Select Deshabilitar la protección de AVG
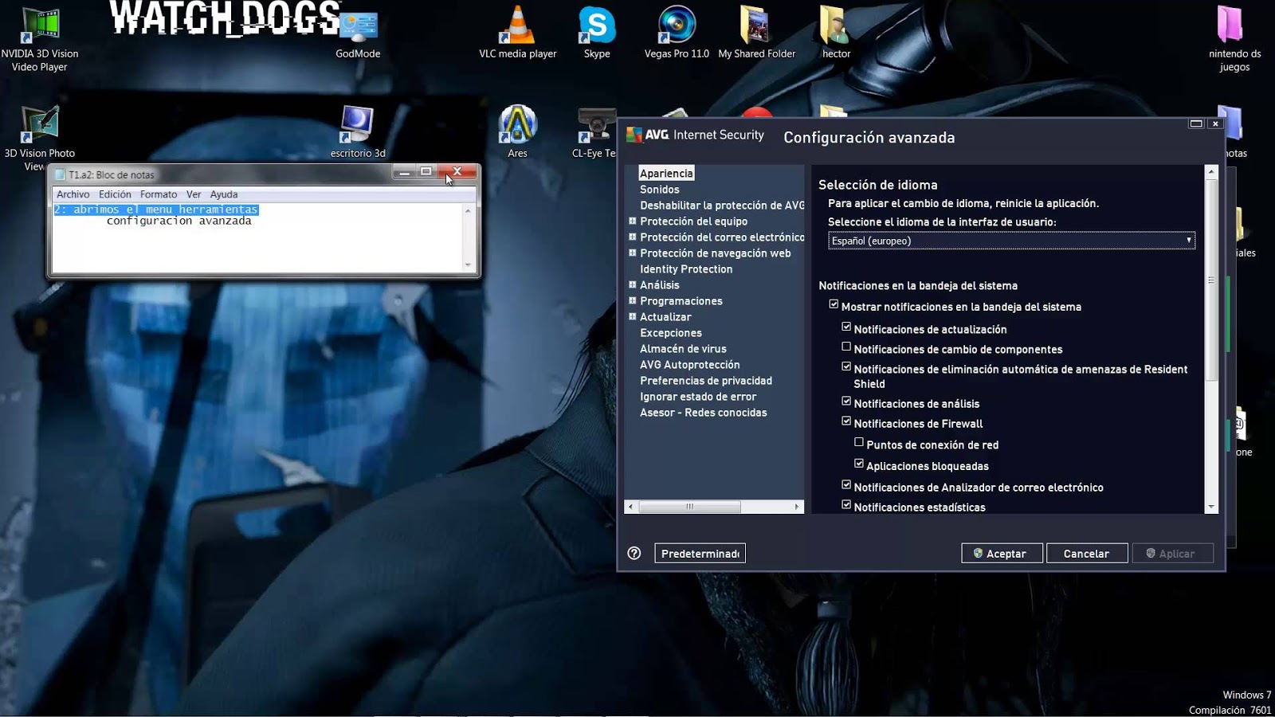Viewport: 1275px width, 717px height. tap(722, 206)
